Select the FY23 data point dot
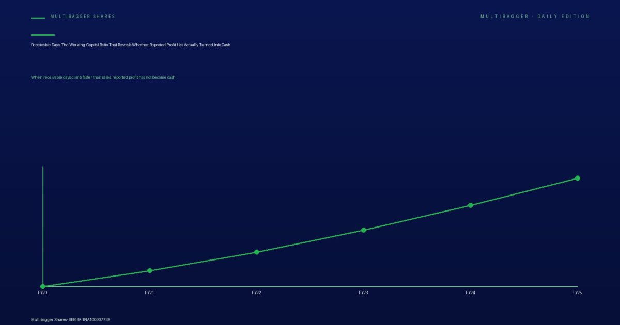The image size is (620, 325). tap(364, 230)
